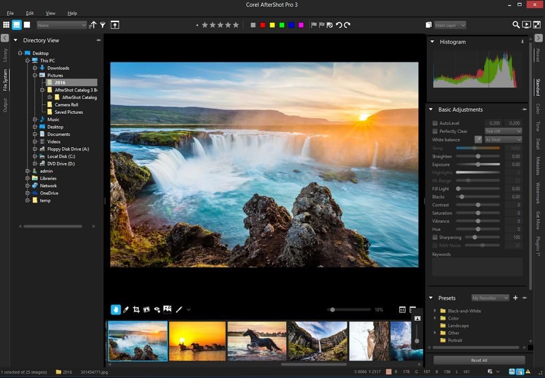Select the Pan tool below the image preview
The width and height of the screenshot is (545, 378).
point(115,309)
